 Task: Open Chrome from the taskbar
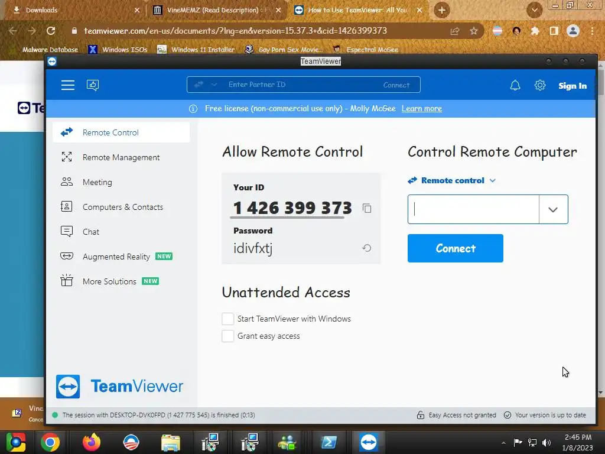click(x=50, y=442)
